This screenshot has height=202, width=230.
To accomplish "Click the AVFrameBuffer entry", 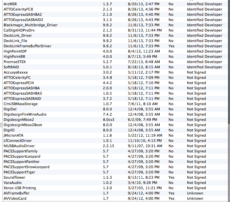I will click(115, 193).
